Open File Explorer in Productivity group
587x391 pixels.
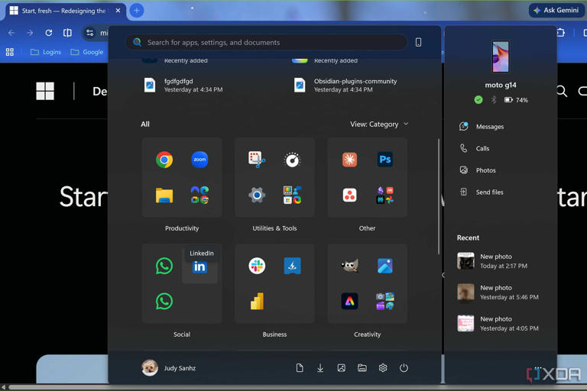[164, 195]
